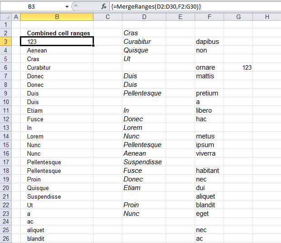281x243 pixels.
Task: Click the Cras cell in column D
Action: pos(144,33)
